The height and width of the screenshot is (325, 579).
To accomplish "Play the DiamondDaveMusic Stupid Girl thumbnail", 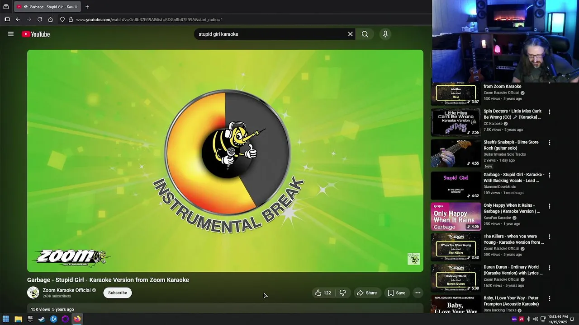I will coord(456,186).
